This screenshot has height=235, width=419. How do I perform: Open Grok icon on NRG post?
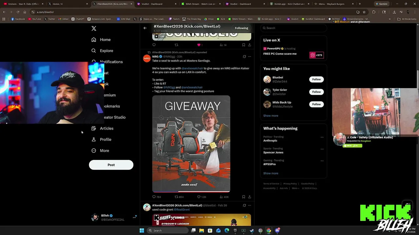pyautogui.click(x=244, y=56)
